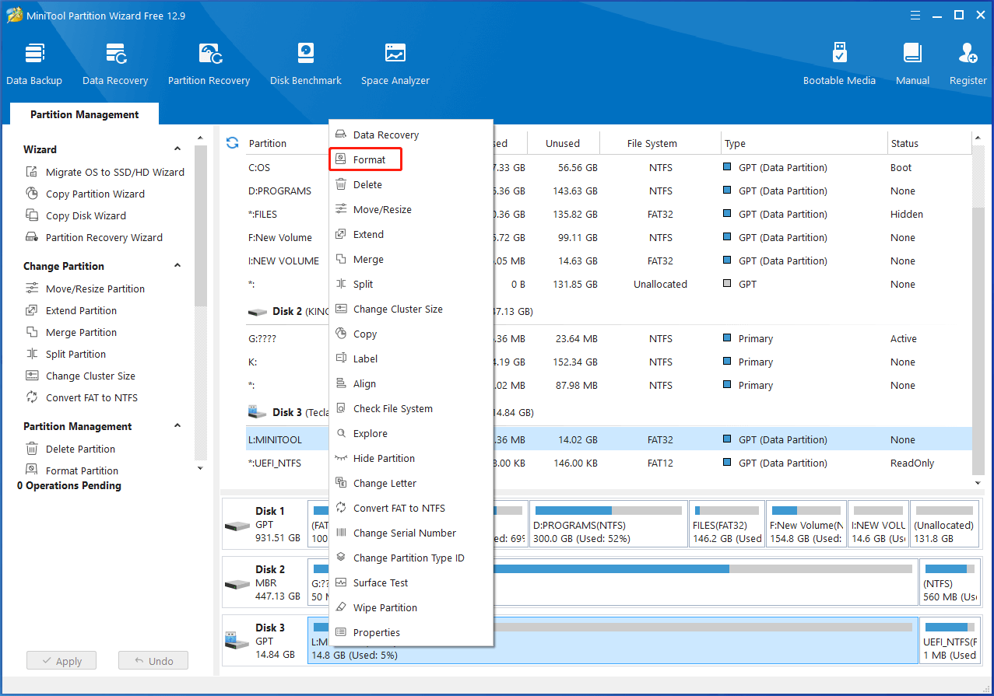Open the application hamburger menu

(x=917, y=15)
